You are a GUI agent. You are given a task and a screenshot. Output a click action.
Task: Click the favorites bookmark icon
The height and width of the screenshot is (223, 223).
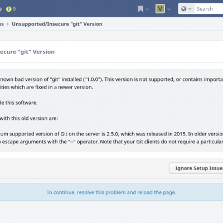(140, 9)
